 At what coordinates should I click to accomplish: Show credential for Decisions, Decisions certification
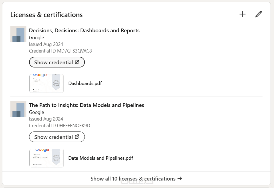pos(57,62)
